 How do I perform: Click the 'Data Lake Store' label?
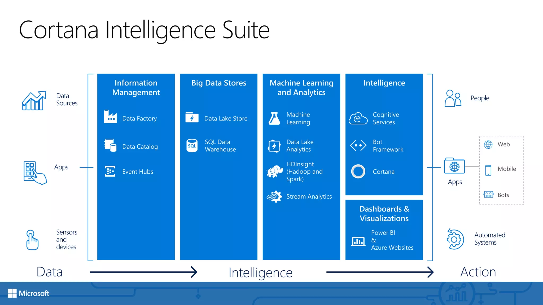coord(226,118)
